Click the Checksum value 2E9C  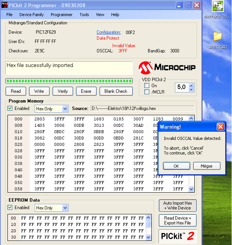coord(40,51)
